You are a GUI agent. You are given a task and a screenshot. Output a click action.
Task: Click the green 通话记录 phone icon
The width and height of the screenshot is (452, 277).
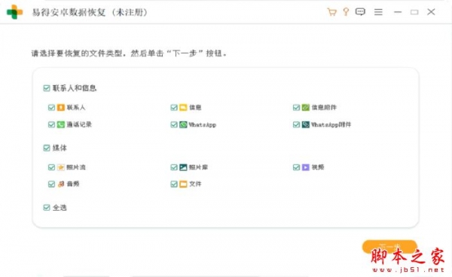60,124
